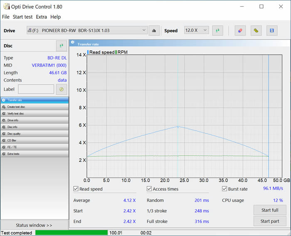Screen dimensions: 291x236
Task: Expand the Status window panel
Action: click(x=34, y=225)
